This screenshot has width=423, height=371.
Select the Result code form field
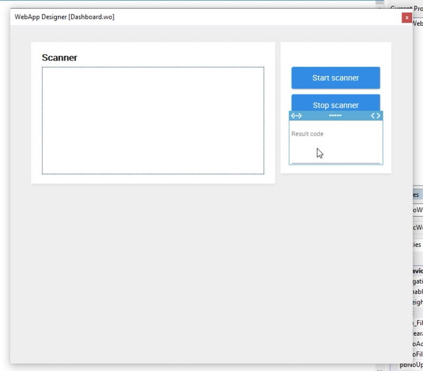tap(336, 142)
